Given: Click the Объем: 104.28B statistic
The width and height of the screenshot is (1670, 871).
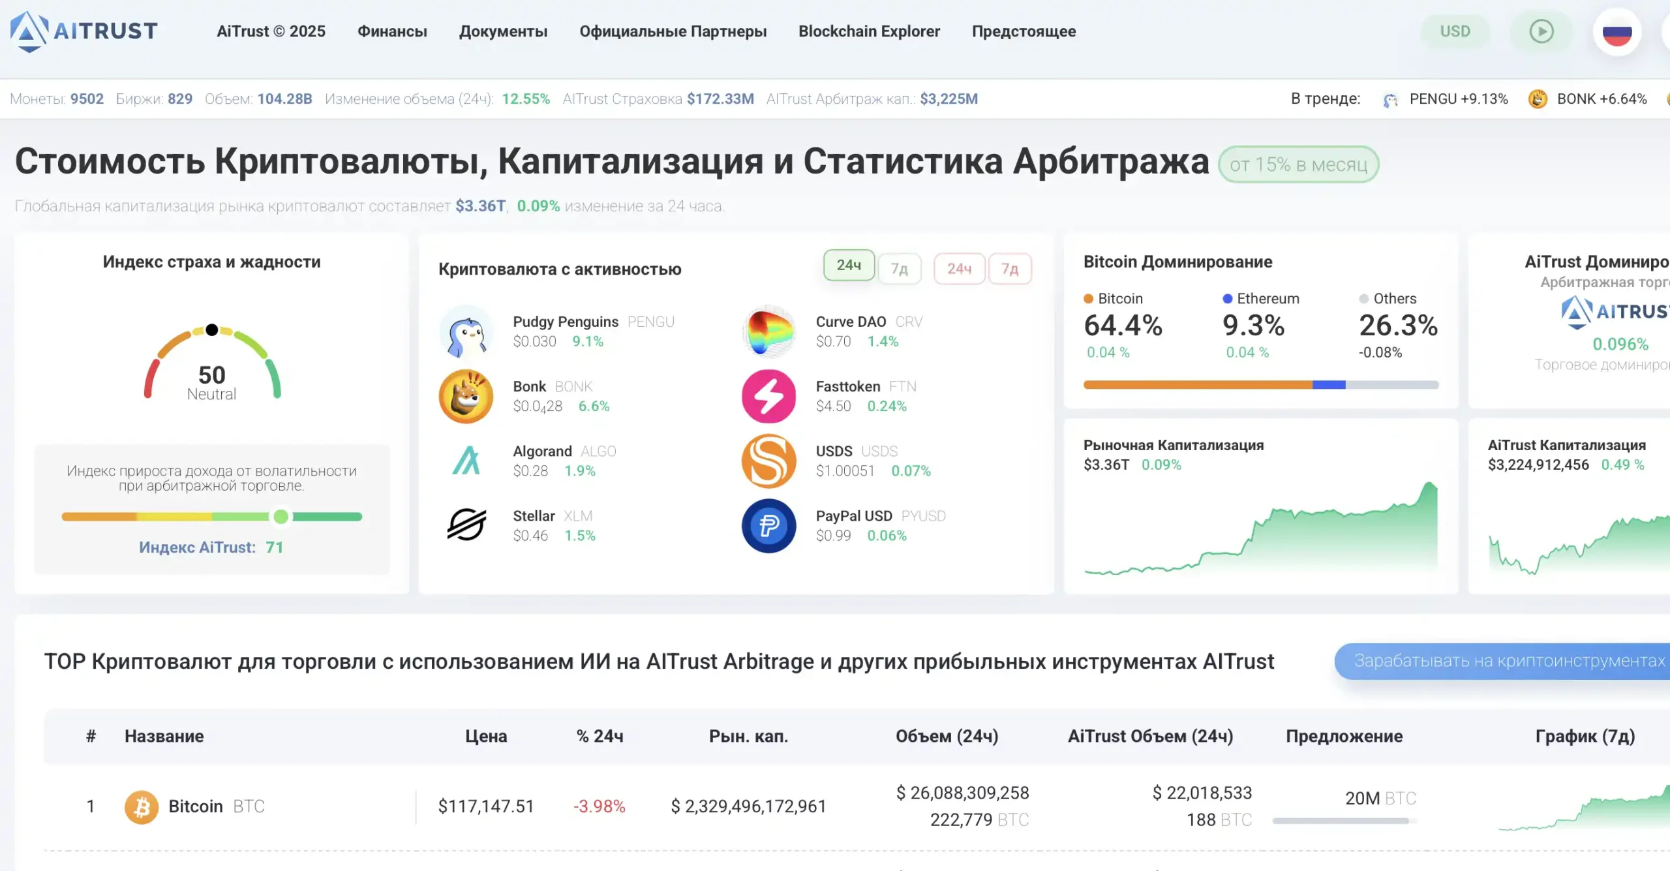Looking at the screenshot, I should tap(258, 99).
